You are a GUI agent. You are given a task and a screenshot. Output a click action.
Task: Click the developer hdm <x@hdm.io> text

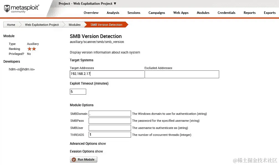click(22, 69)
